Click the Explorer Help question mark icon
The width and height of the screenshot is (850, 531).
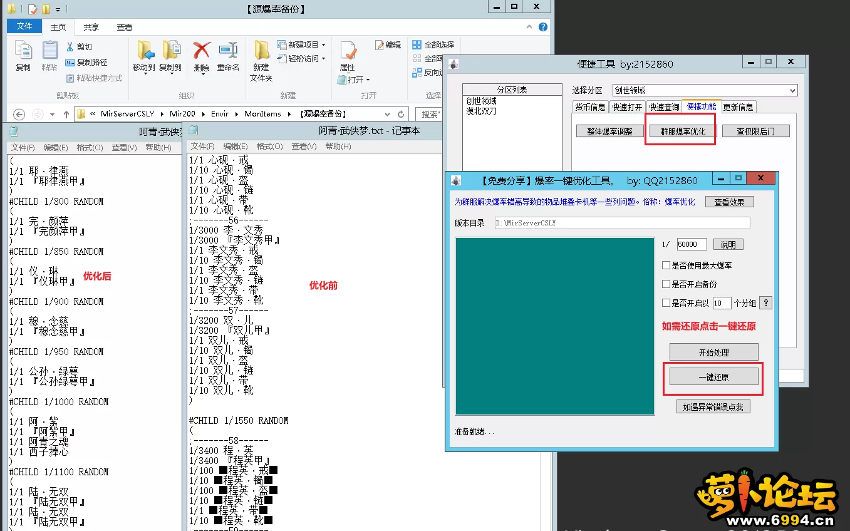coord(543,27)
